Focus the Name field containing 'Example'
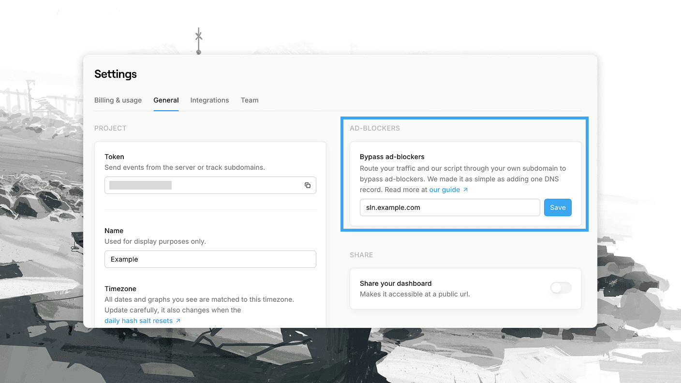This screenshot has height=383, width=681. coord(210,259)
